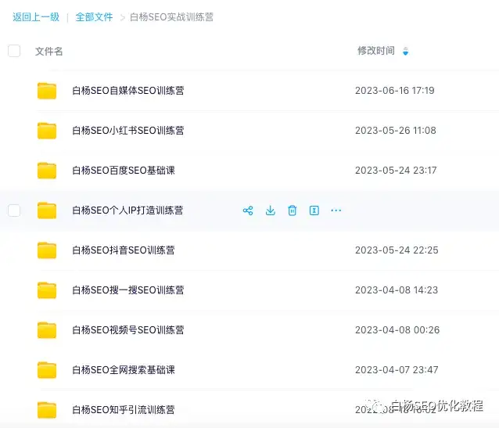Click date 2023-04-08 14:23
Image resolution: width=499 pixels, height=428 pixels.
(x=397, y=290)
